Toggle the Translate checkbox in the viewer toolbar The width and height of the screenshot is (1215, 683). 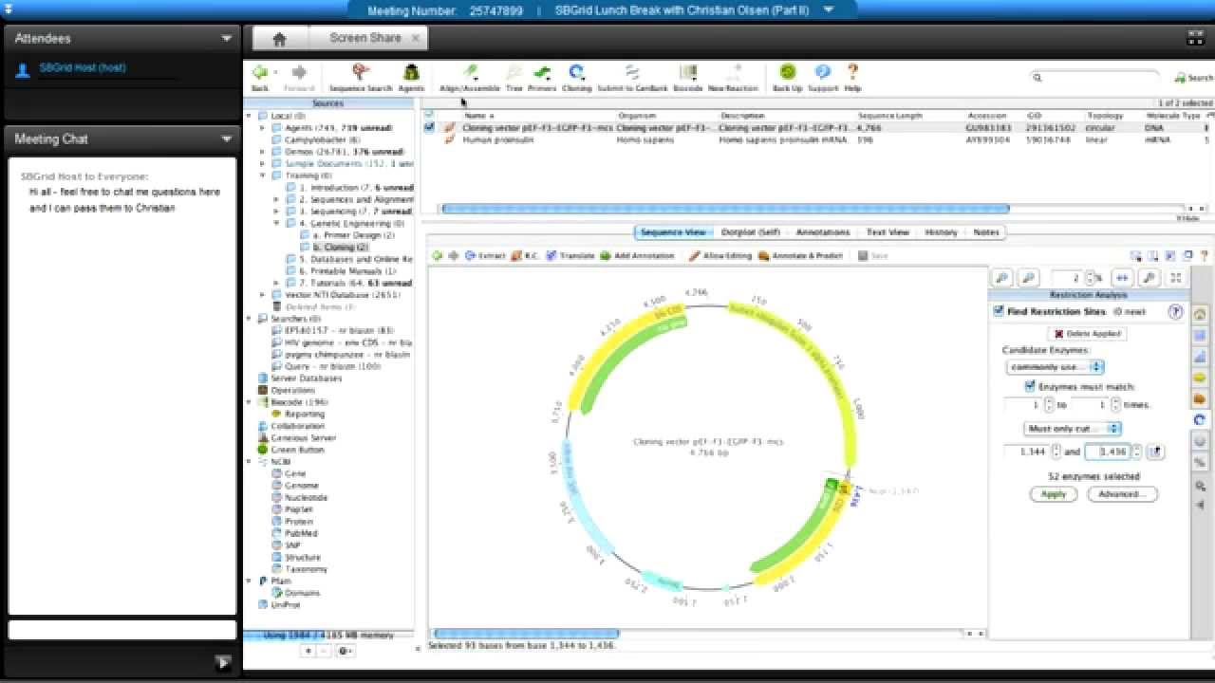coord(551,256)
